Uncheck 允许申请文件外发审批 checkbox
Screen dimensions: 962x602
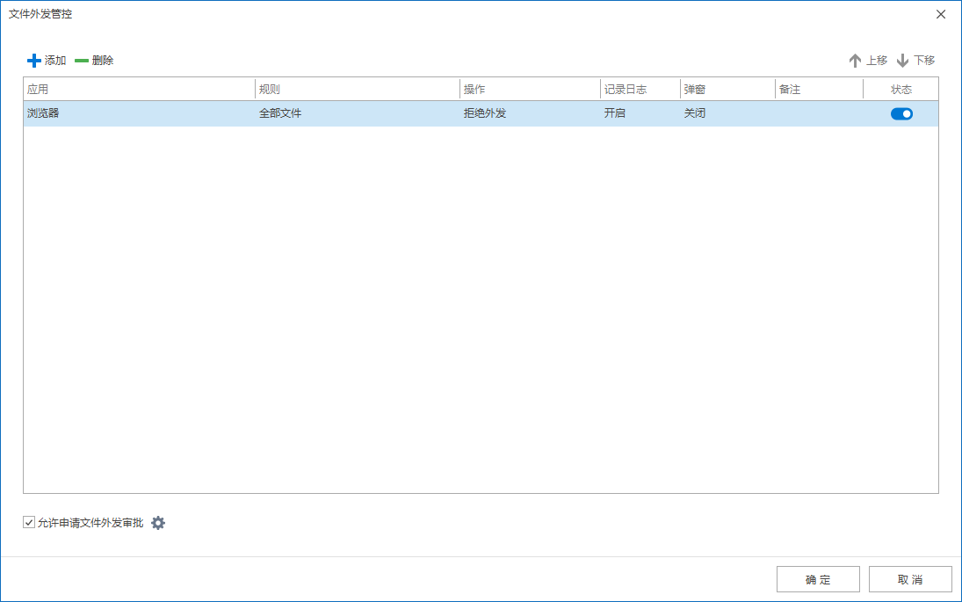[x=29, y=523]
